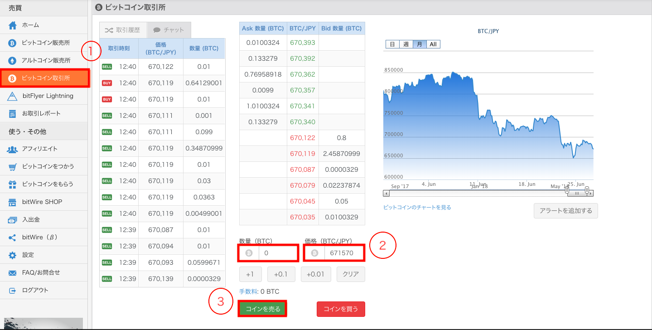Viewport: 652px width, 330px height.
Task: Click the お取引レポート report icon
Action: 13,113
